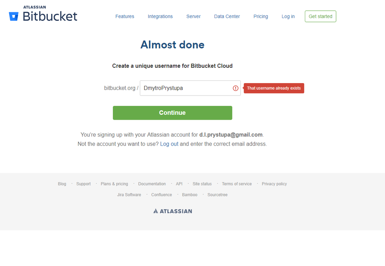Screen dimensions: 385x266
Task: Click the Bitbucket logo in the header
Action: pyautogui.click(x=43, y=13)
